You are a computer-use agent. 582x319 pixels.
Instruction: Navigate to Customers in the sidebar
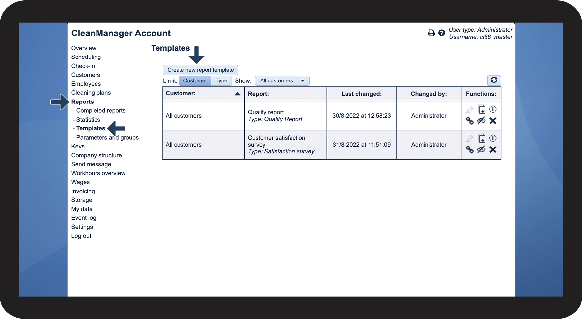coord(86,75)
